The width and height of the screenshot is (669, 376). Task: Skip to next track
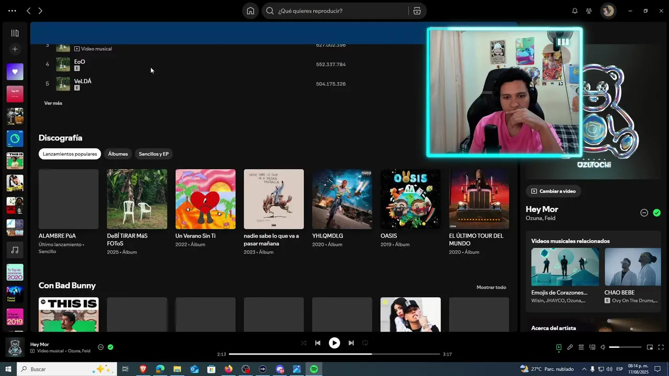351,343
